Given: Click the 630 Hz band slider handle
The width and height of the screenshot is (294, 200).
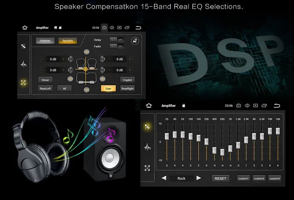Looking at the screenshot, I should click(222, 152).
